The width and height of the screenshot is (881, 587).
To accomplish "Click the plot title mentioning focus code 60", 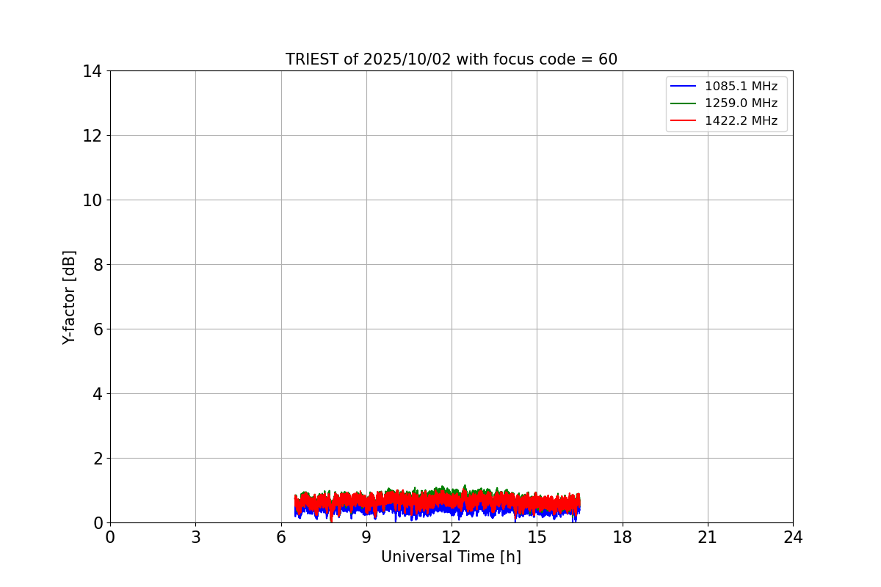I will (452, 59).
